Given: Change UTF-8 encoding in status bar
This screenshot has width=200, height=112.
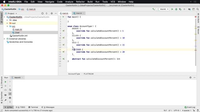Looking at the screenshot, I should tap(177, 110).
